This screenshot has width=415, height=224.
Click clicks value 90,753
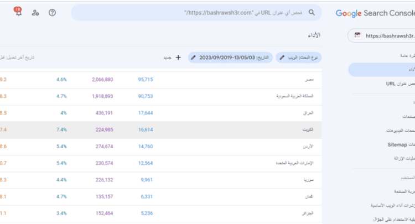click(146, 96)
